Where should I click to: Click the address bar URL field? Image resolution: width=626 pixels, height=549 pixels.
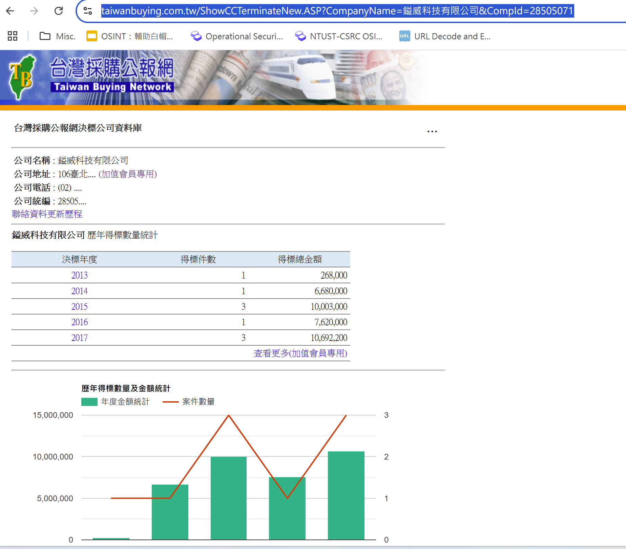(x=337, y=11)
